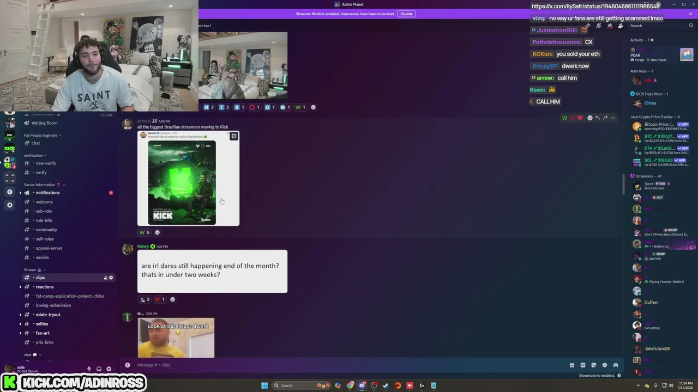Click the forward arrow in hover toolbar
The width and height of the screenshot is (698, 392).
[605, 118]
